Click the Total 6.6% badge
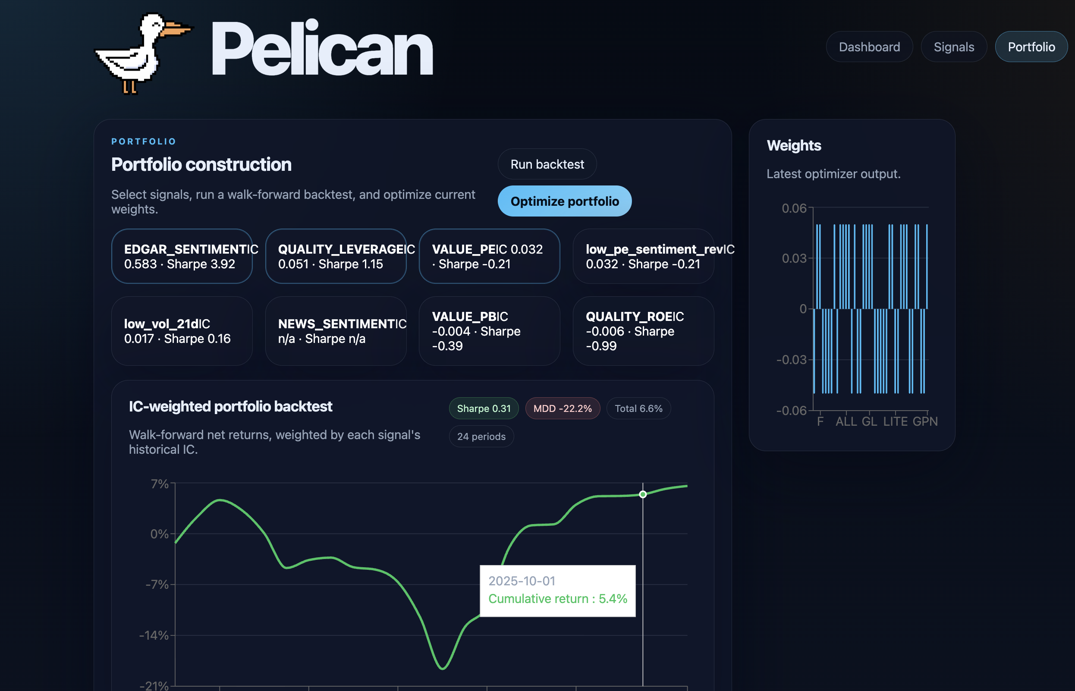The image size is (1075, 691). [x=638, y=408]
